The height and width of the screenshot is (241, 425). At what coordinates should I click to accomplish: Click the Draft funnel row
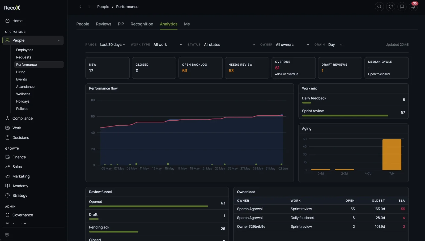[157, 216]
